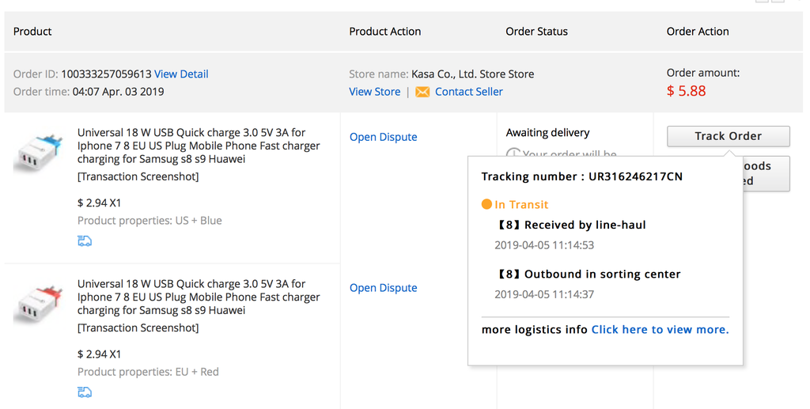Click the Track Order button
This screenshot has width=810, height=409.
point(728,136)
